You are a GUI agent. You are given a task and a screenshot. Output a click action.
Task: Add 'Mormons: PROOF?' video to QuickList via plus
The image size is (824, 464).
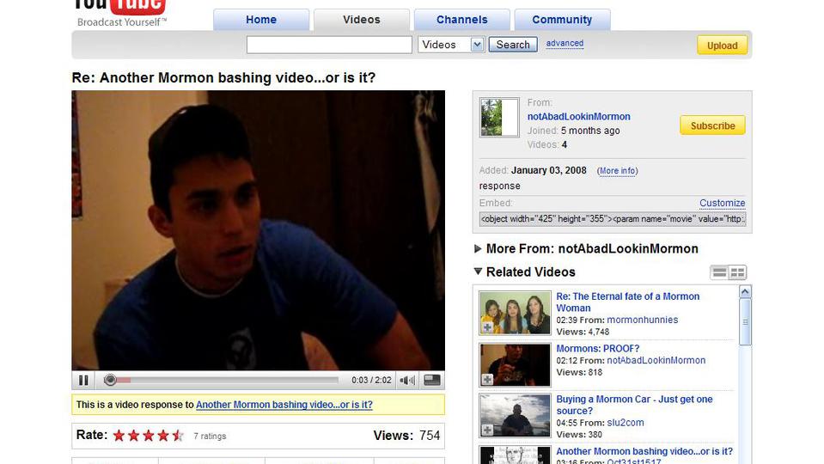(x=487, y=379)
